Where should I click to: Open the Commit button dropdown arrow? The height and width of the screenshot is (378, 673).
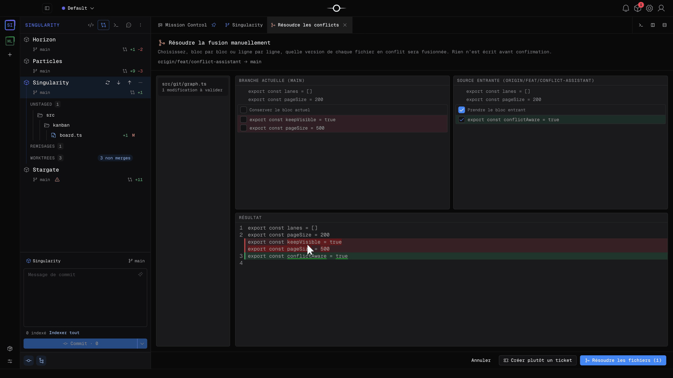click(x=142, y=344)
